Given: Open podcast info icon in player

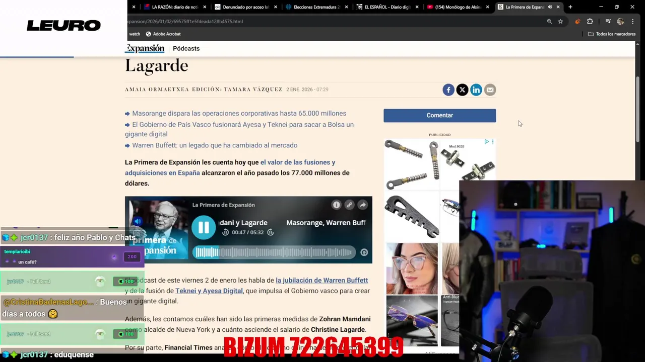Looking at the screenshot, I should pyautogui.click(x=336, y=205).
